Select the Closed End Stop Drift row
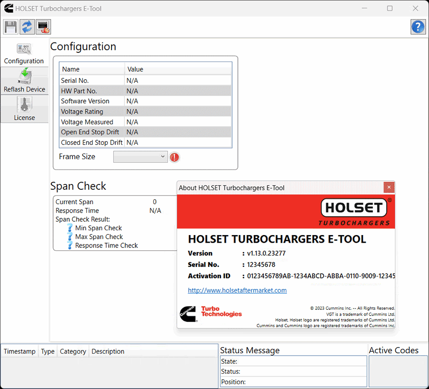Image resolution: width=429 pixels, height=389 pixels. (145, 142)
